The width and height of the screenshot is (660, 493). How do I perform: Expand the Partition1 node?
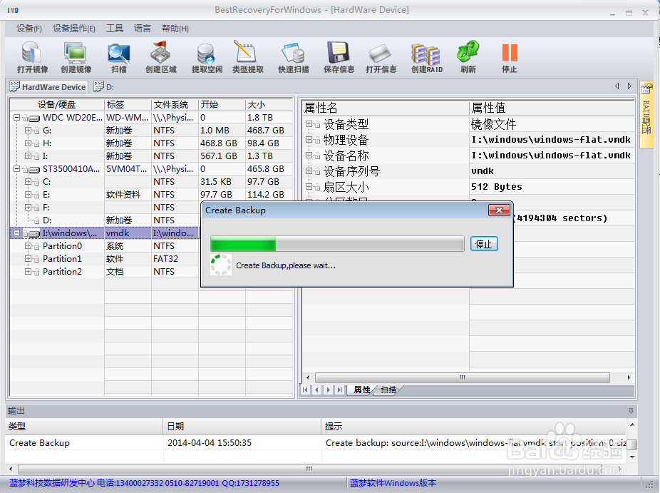28,259
